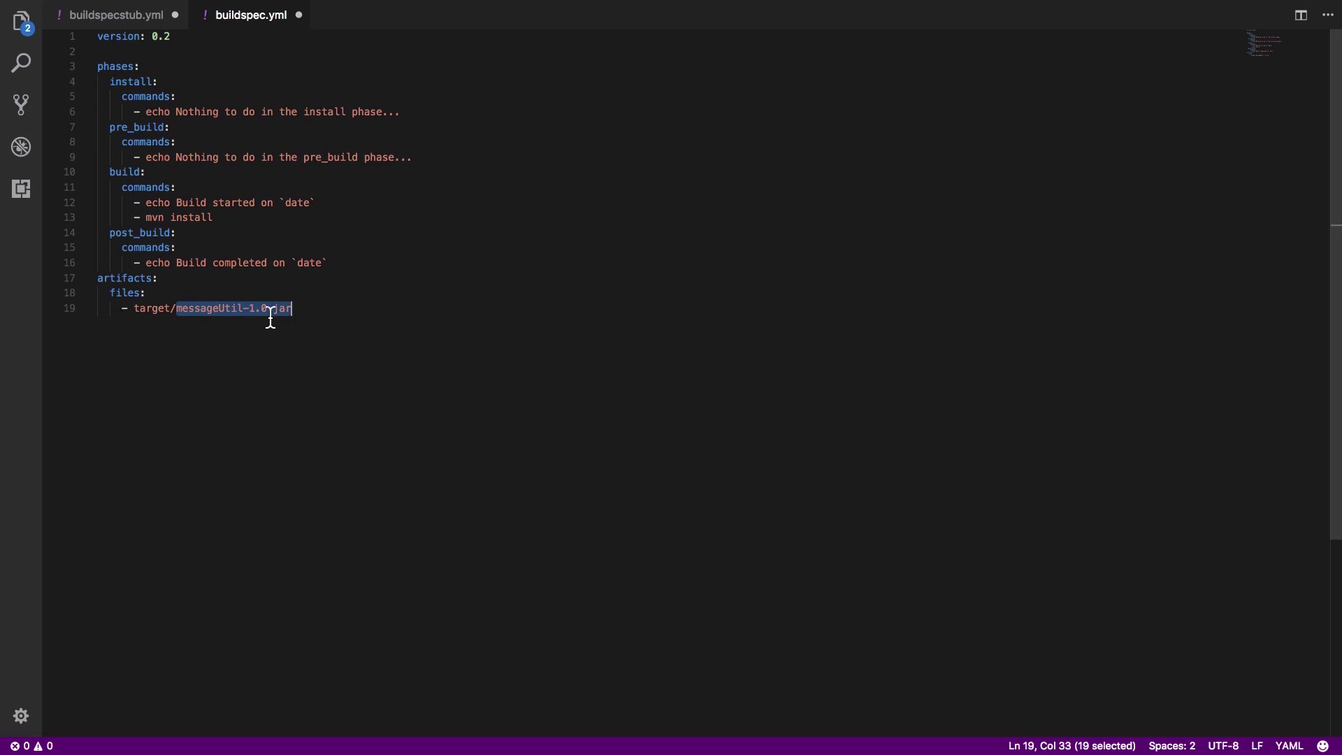Open the More Actions ellipsis menu
This screenshot has width=1342, height=755.
point(1328,15)
